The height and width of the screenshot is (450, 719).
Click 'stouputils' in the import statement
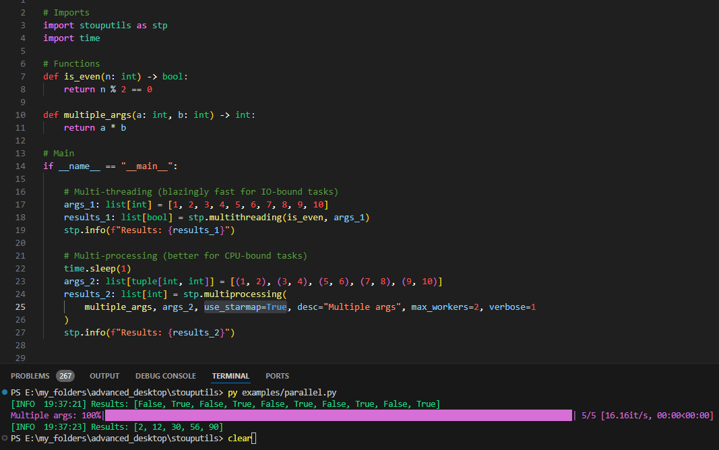pos(105,25)
